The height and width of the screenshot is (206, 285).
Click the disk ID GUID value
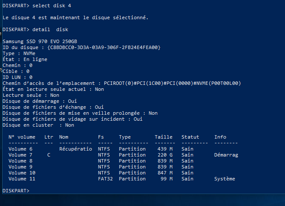[104, 47]
